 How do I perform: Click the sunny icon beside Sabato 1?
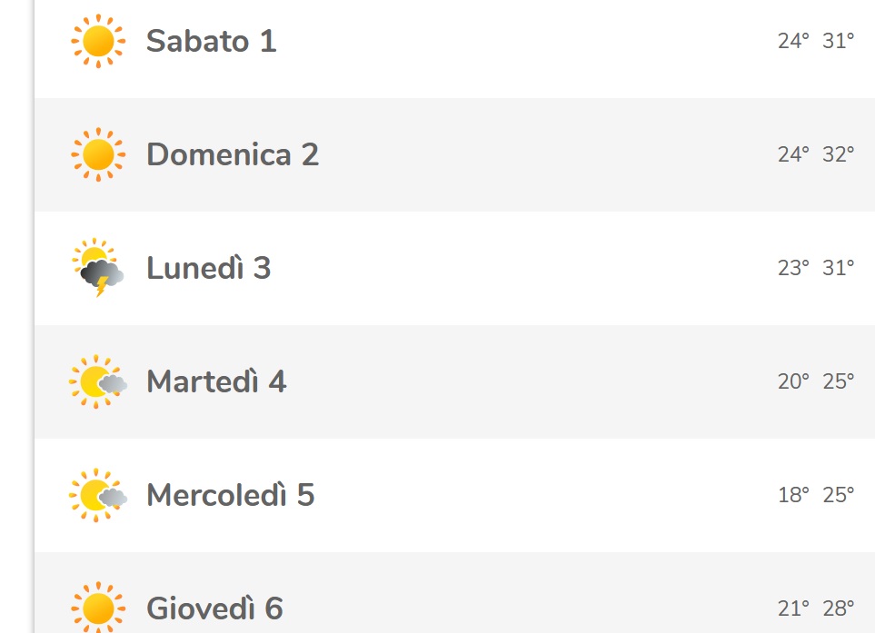click(97, 42)
